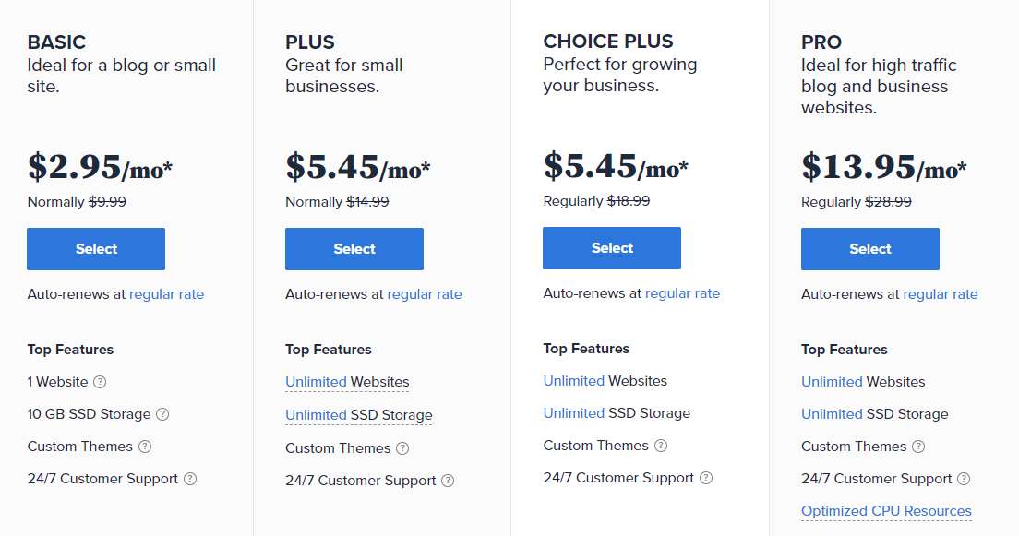Click help icon beside 10 GB SSD Storage

coord(163,414)
